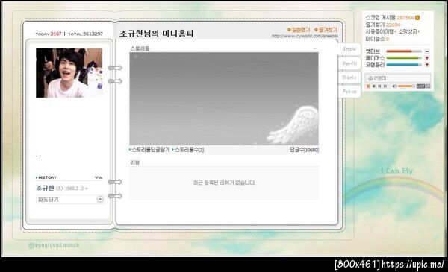448x272 pixels.
Task: Click the orange 액티브 progress bar
Action: point(404,51)
